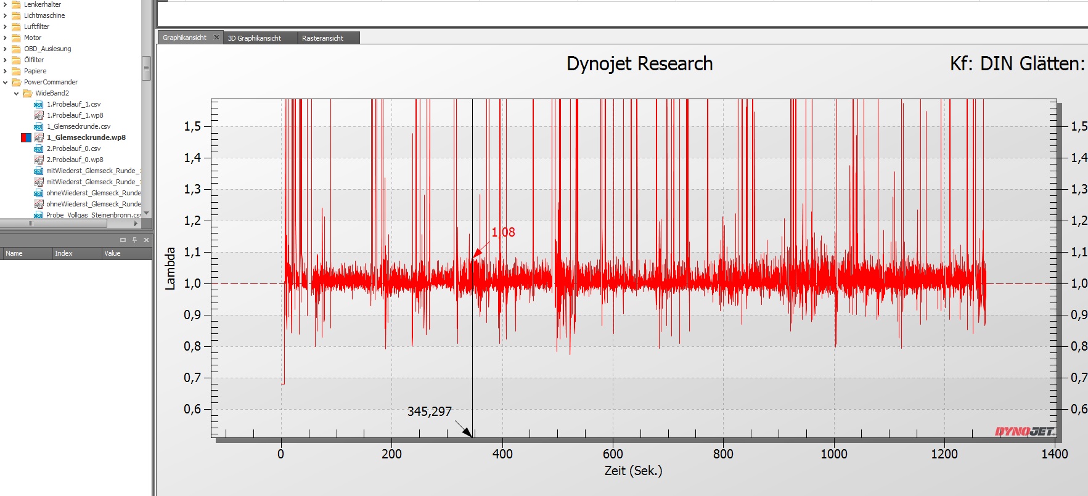Collapse the WideBand2 subfolder
Image resolution: width=1088 pixels, height=496 pixels.
tap(17, 93)
